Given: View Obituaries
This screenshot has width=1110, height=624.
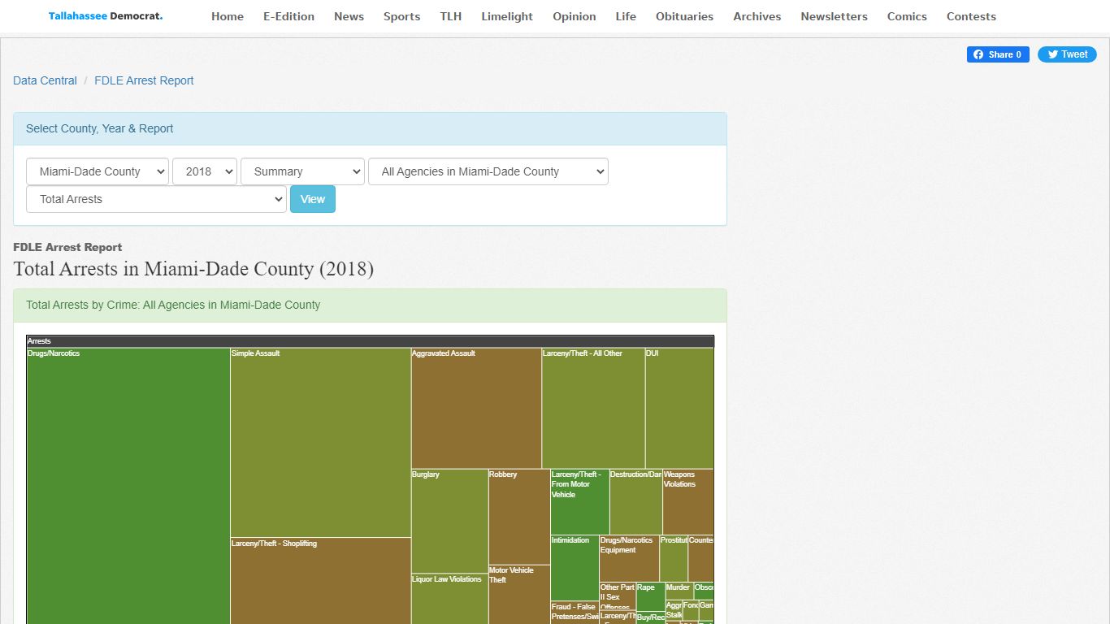Looking at the screenshot, I should pos(685,16).
